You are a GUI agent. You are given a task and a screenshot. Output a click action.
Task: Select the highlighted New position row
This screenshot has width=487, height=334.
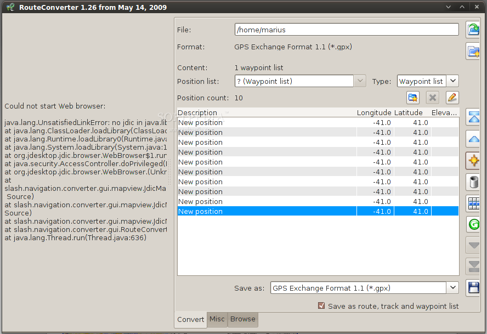click(x=318, y=211)
